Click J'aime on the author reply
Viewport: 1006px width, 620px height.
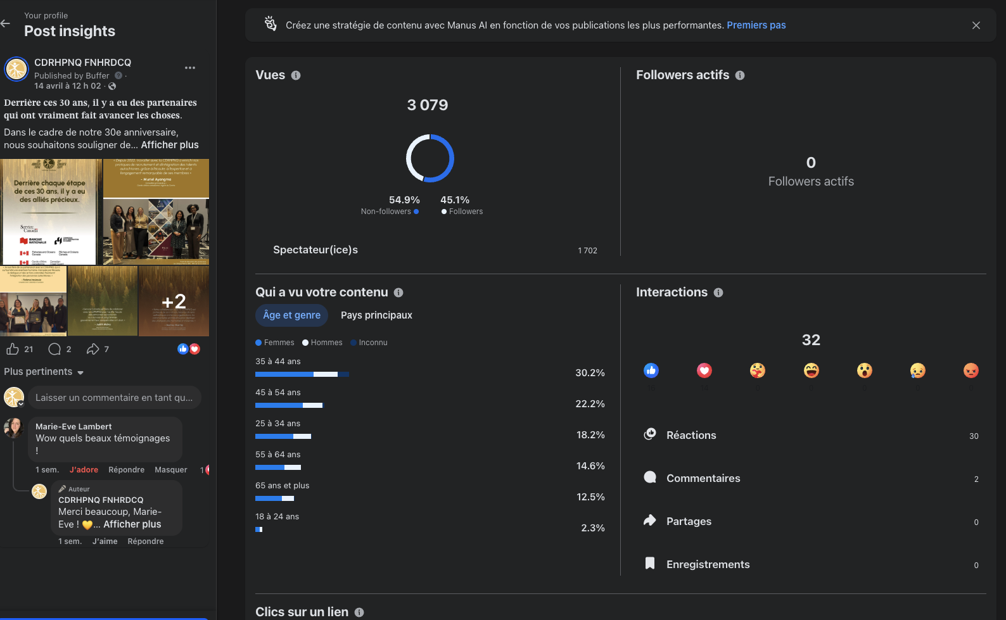(105, 541)
